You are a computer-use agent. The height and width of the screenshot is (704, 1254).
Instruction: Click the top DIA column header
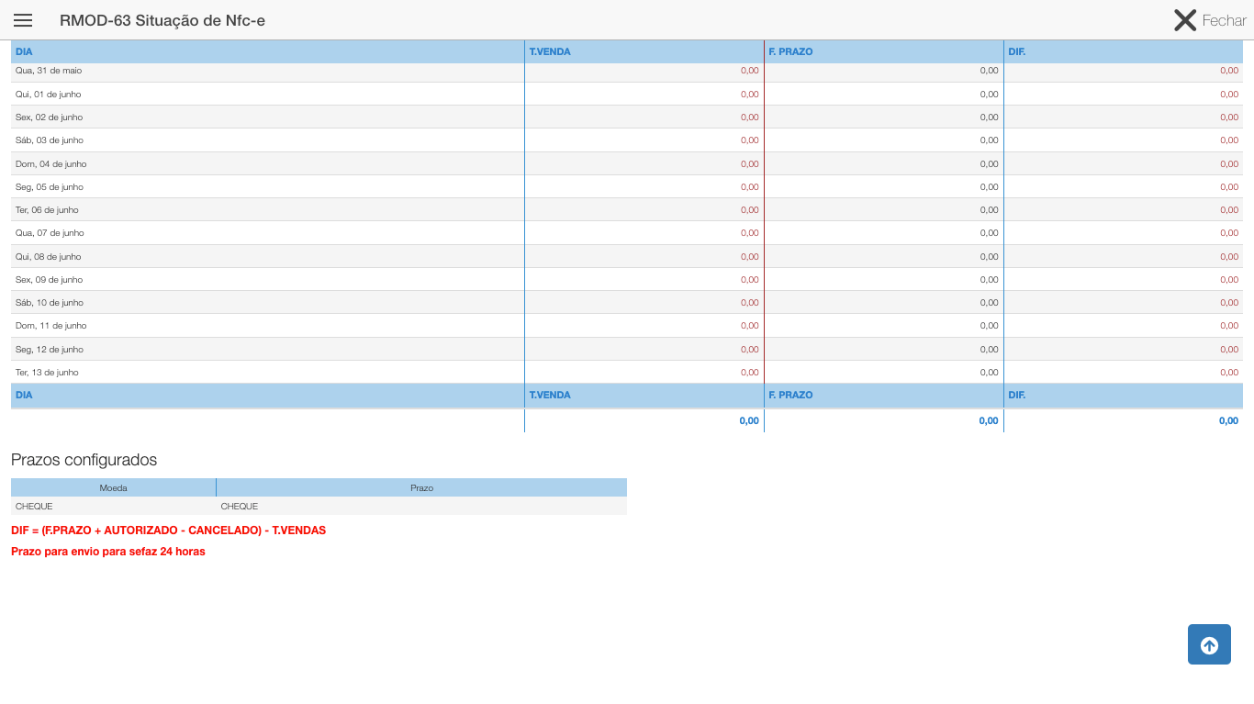pos(24,52)
